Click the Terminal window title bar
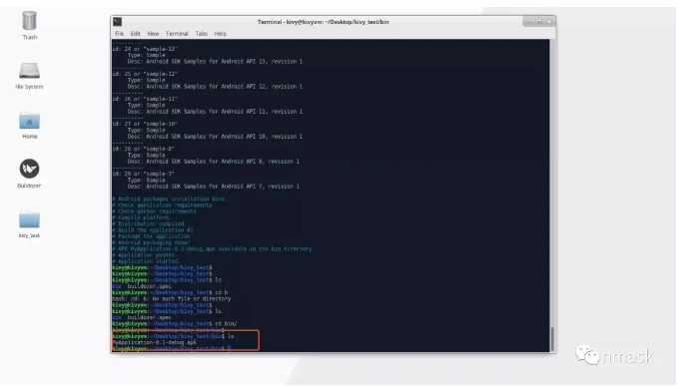The width and height of the screenshot is (678, 387). [323, 22]
